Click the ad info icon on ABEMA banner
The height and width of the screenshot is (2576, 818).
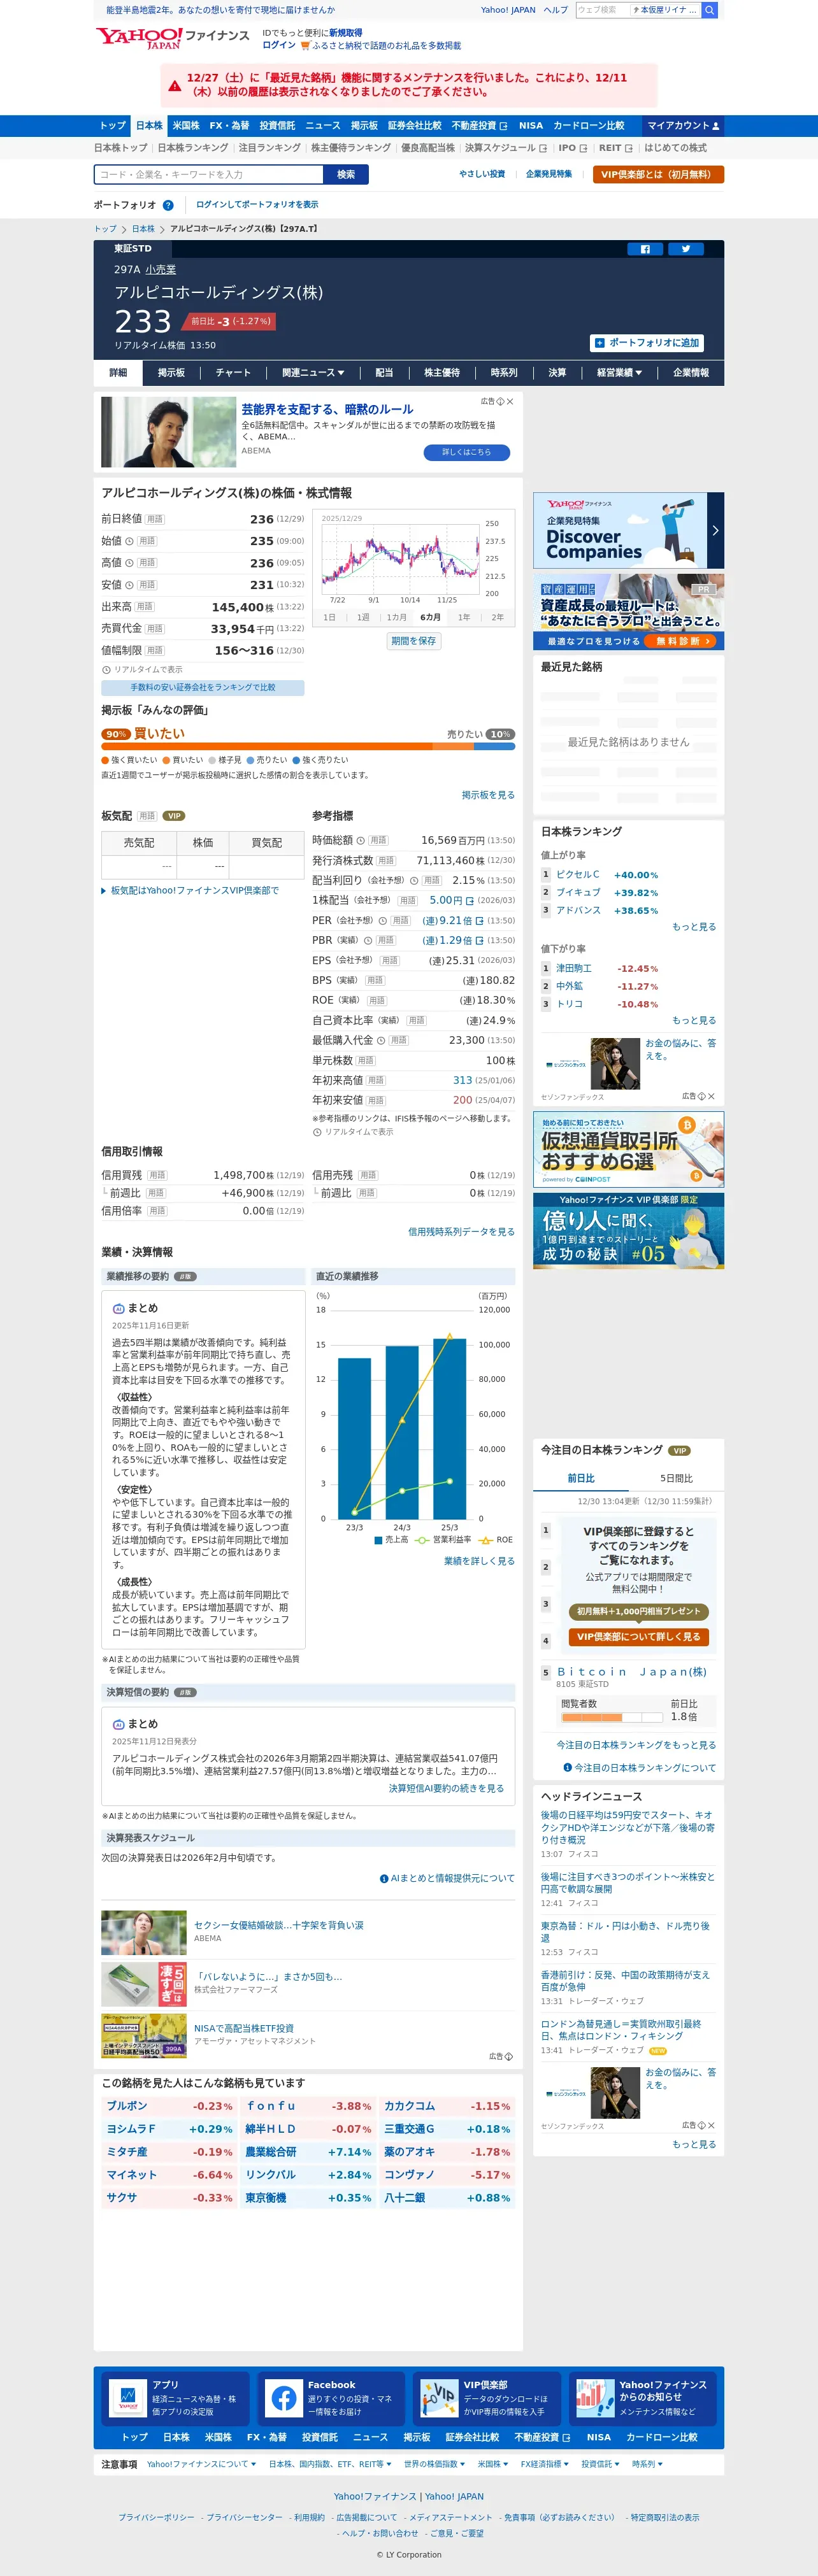500,402
